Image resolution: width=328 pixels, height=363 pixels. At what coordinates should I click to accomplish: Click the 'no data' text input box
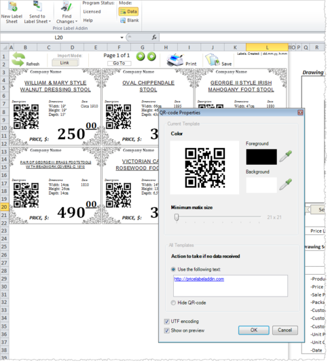pyautogui.click(x=230, y=286)
